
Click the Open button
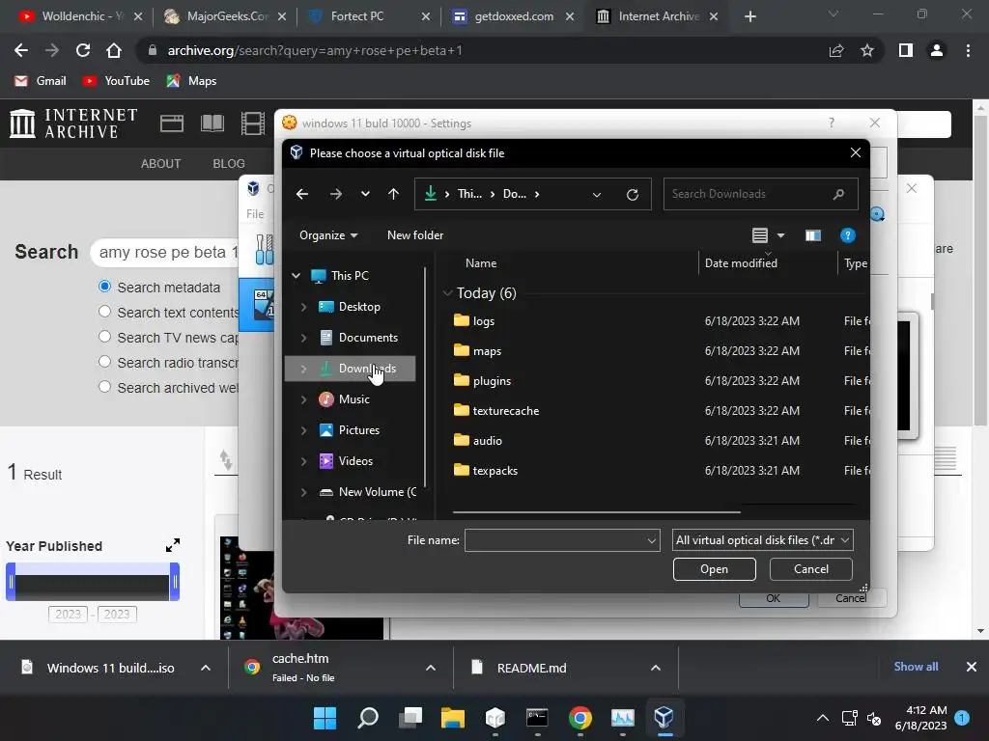(x=714, y=569)
